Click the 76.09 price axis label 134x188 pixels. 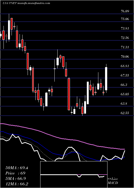pyautogui.click(x=125, y=11)
